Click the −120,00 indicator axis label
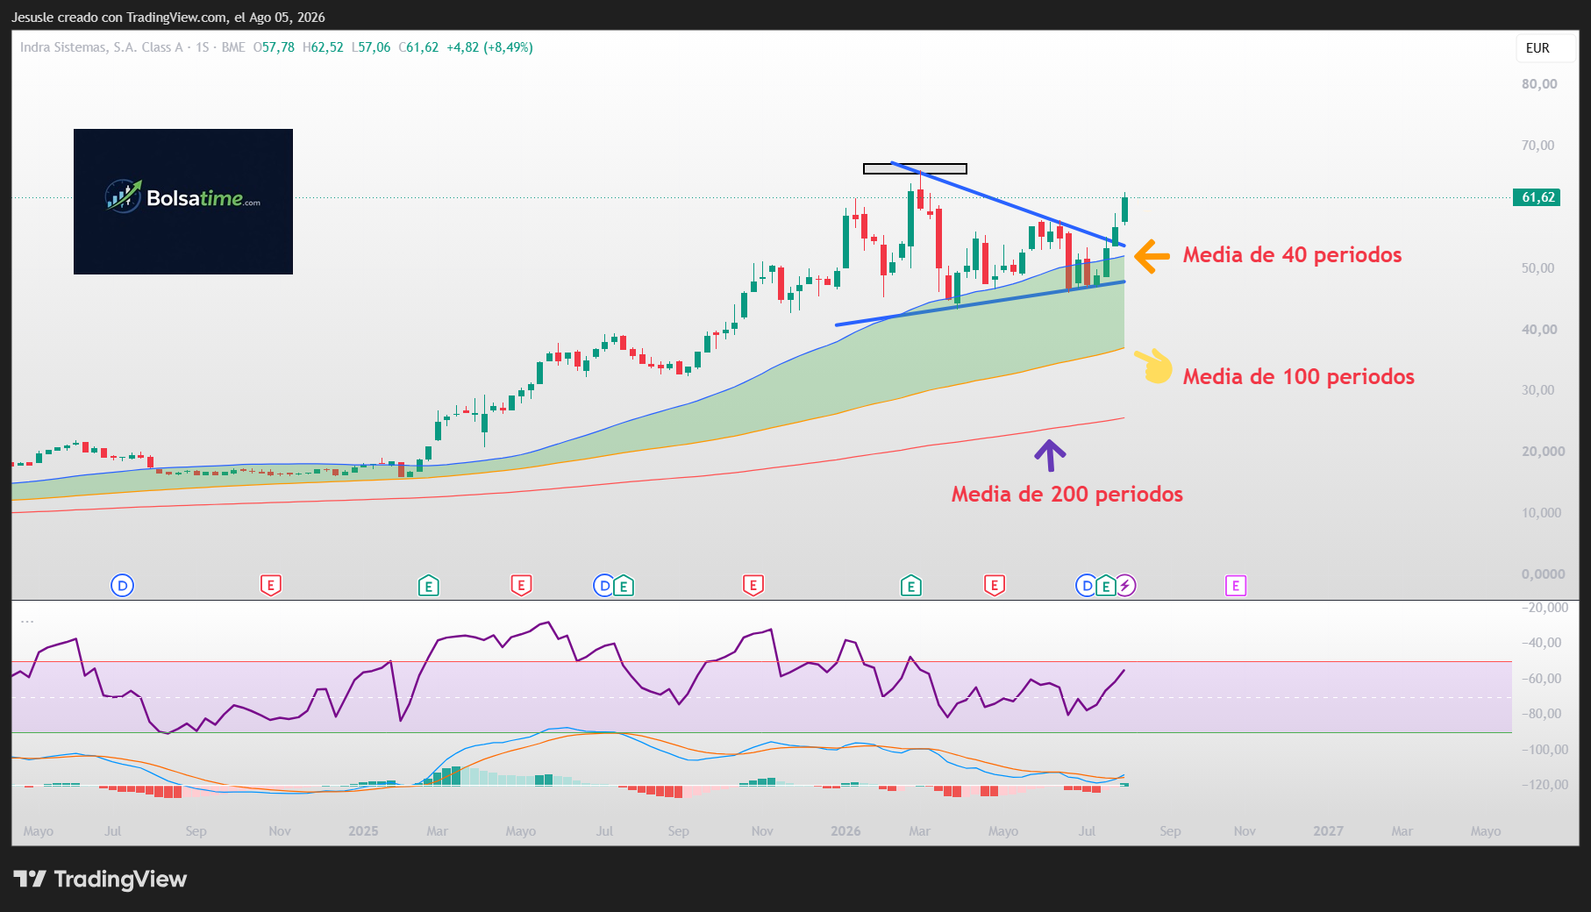Viewport: 1591px width, 912px height. [1545, 785]
